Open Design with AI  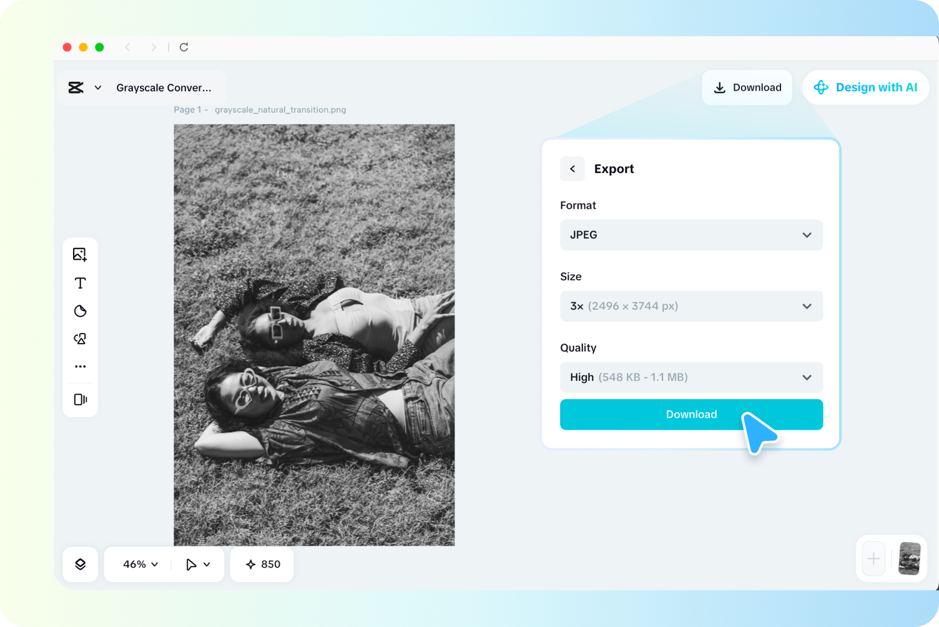click(x=865, y=87)
